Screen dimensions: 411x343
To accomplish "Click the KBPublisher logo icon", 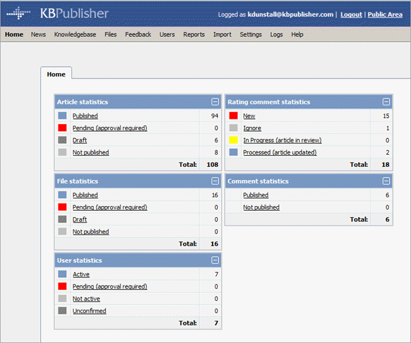I will (18, 13).
